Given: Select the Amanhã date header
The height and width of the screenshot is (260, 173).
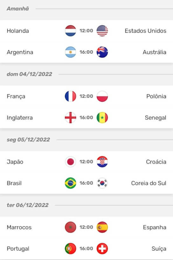Looking at the screenshot, I should (x=18, y=9).
